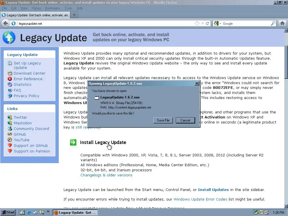The image size is (288, 216).
Task: Open the Download Center sidebar link
Action: click(30, 73)
